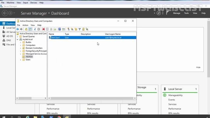Select DNS in Server Manager sidebar
The width and height of the screenshot is (210, 118).
coord(9,40)
